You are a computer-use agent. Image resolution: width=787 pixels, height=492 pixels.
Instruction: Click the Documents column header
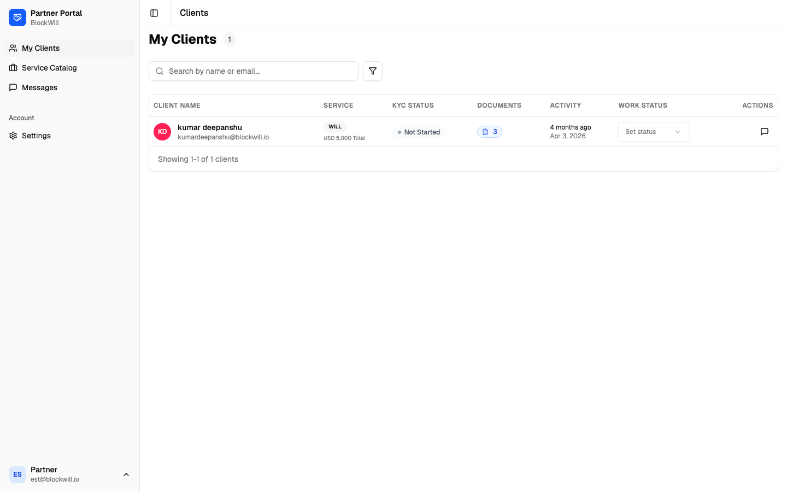[500, 106]
